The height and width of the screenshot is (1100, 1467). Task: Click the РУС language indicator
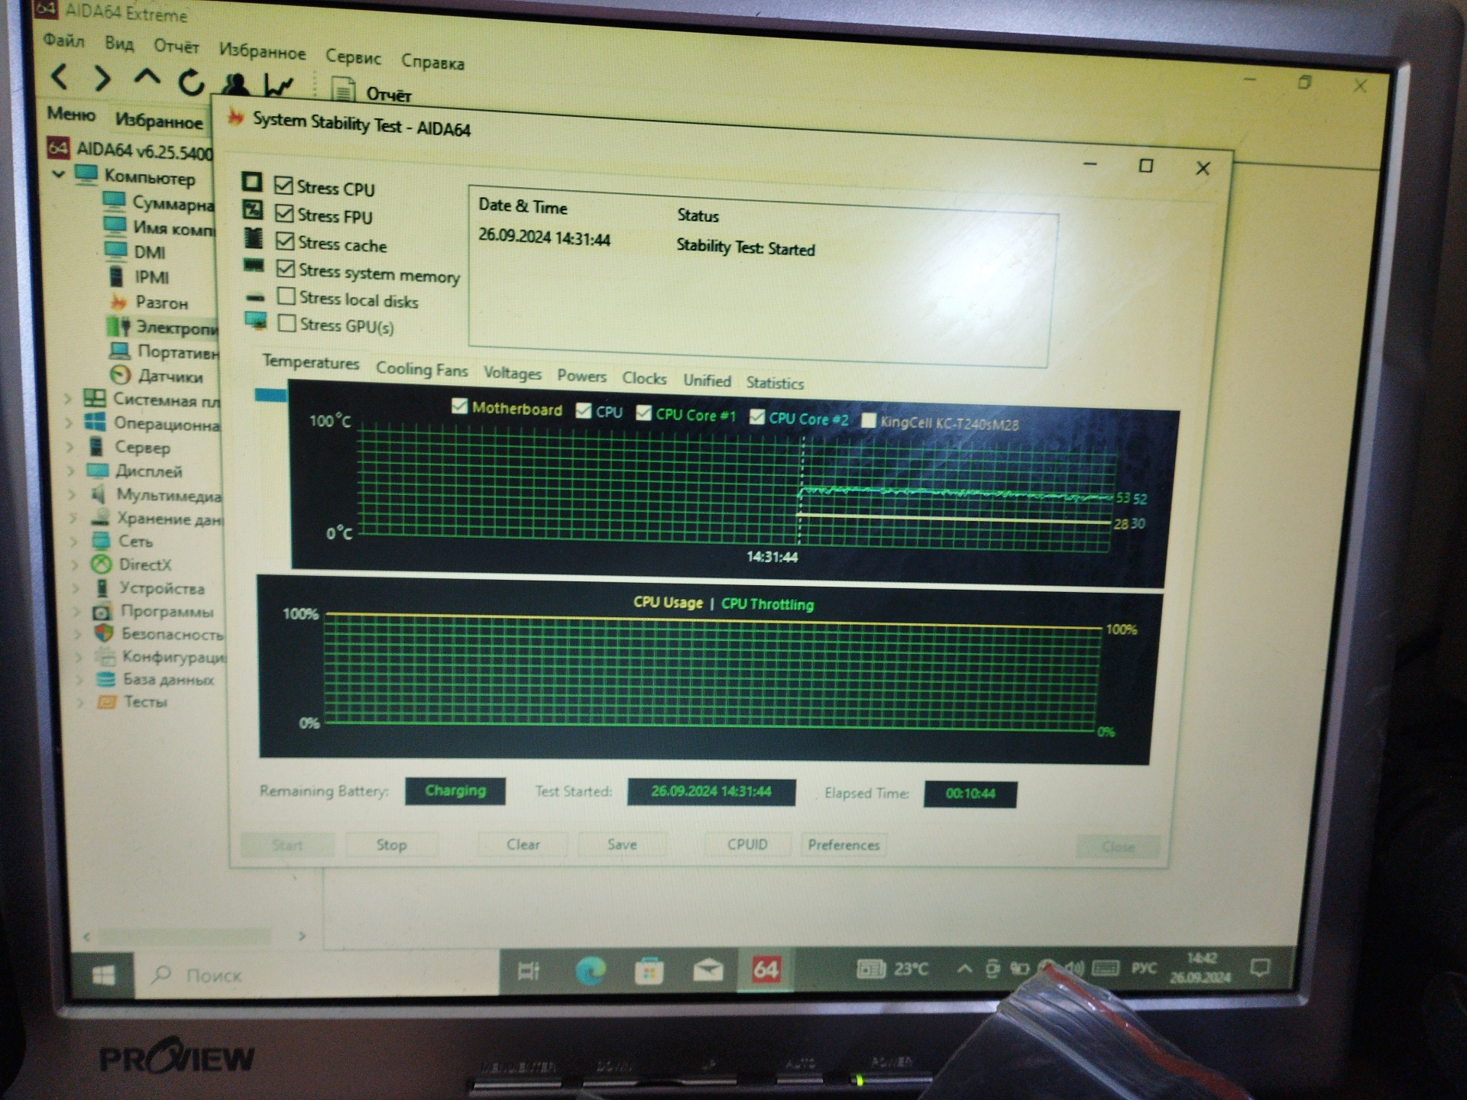[x=1144, y=968]
